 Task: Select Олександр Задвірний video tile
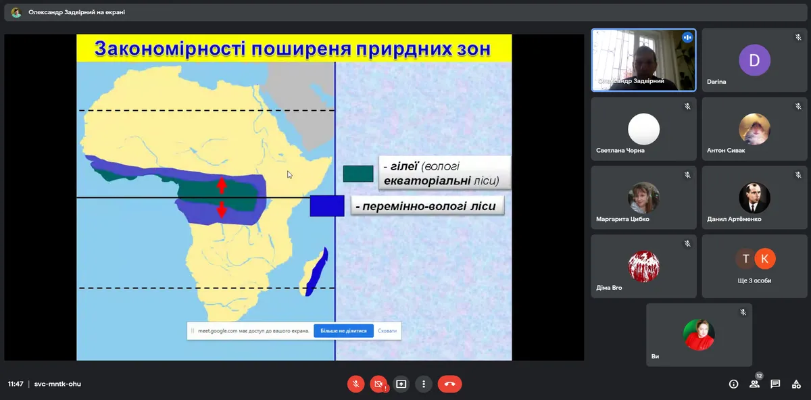click(x=643, y=60)
